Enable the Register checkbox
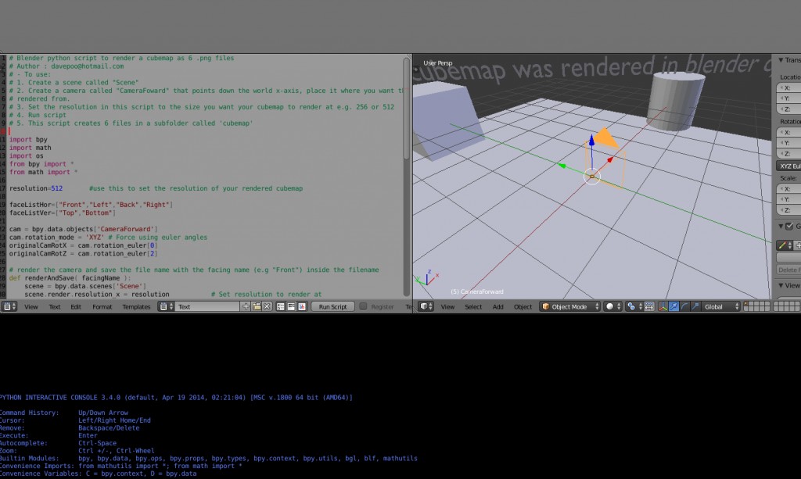This screenshot has height=479, width=801. click(x=363, y=306)
